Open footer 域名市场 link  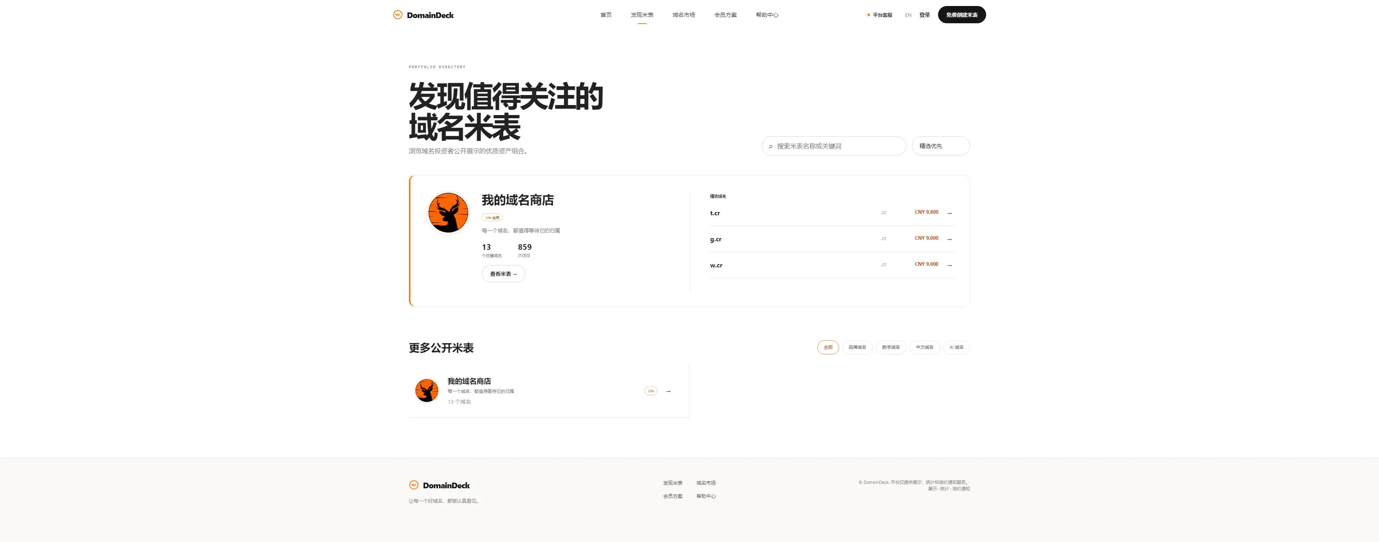(x=706, y=483)
